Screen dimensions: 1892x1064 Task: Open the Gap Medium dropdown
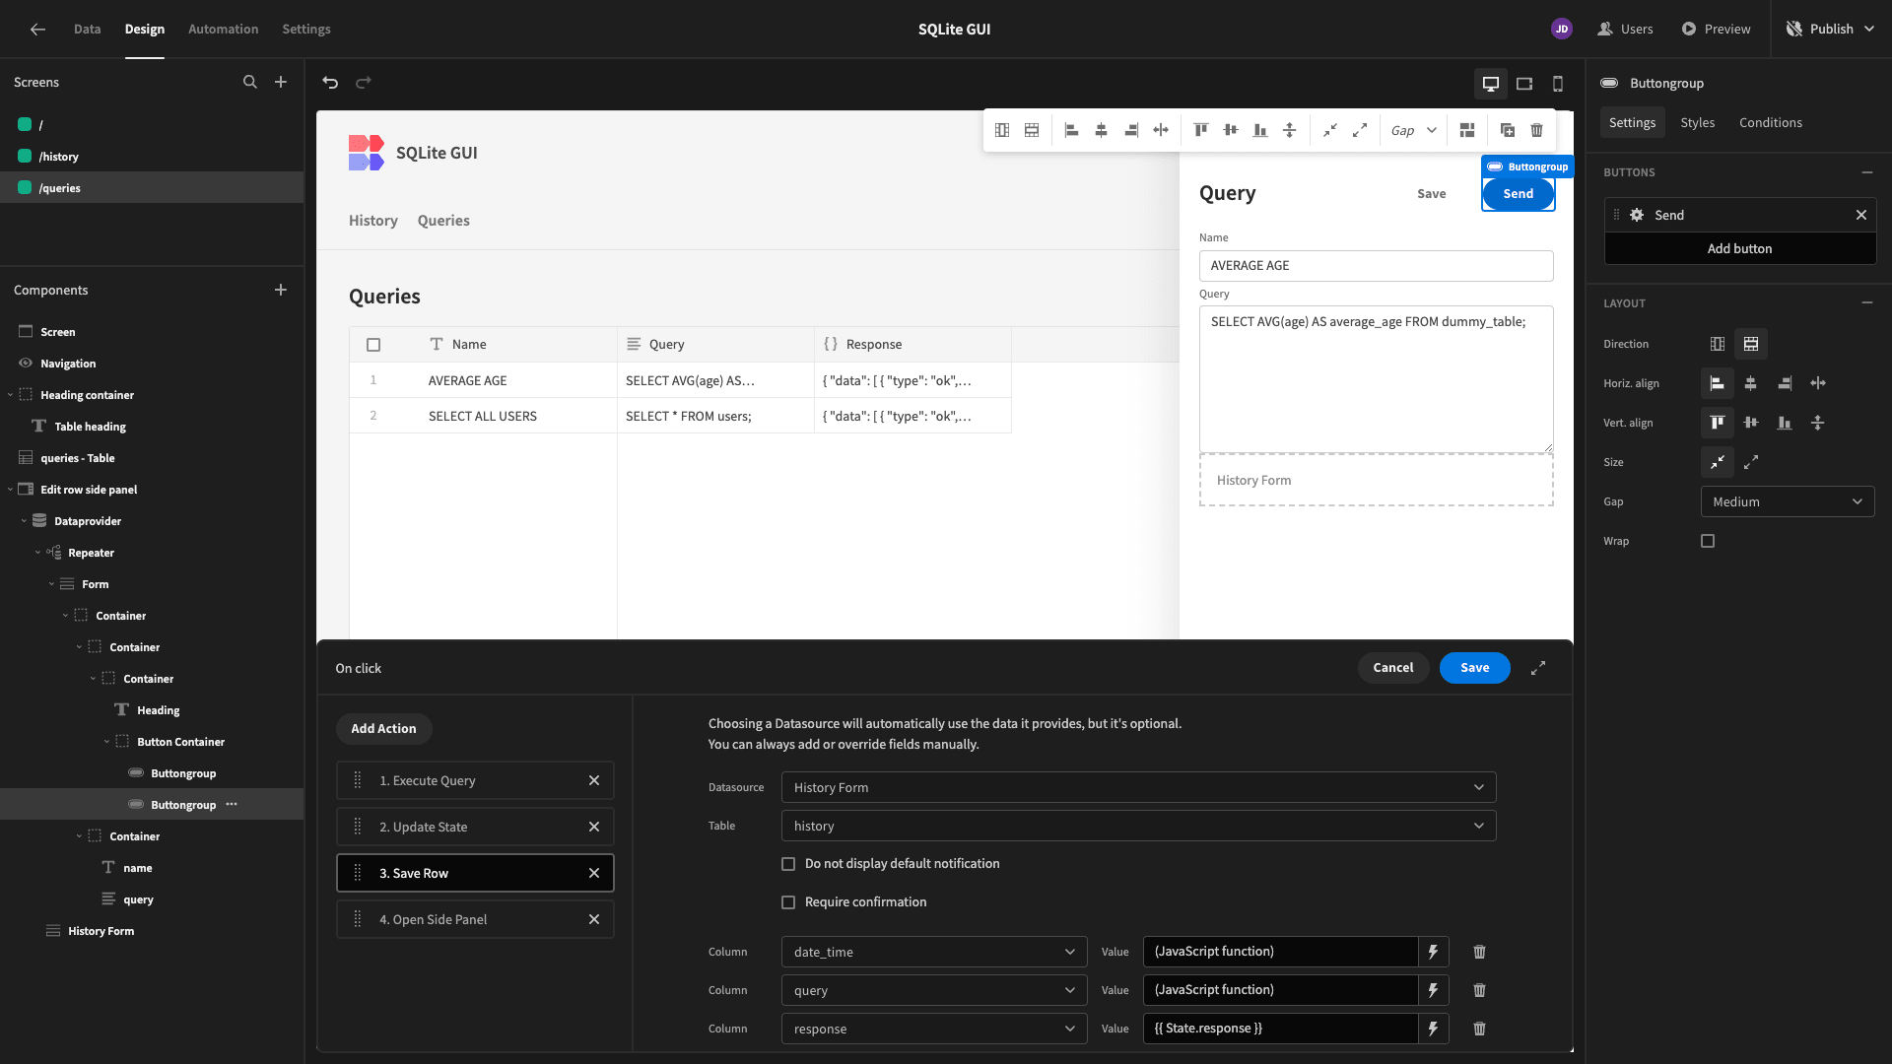1788,501
